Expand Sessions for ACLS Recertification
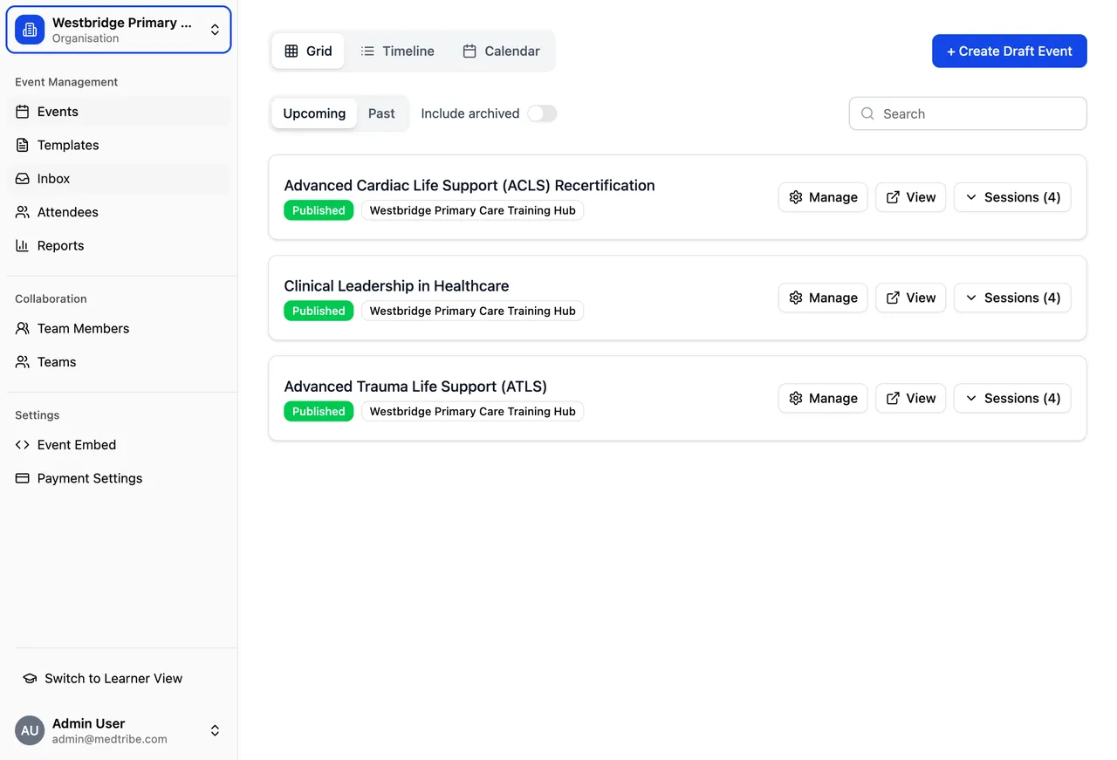Screen dimensions: 1117x760 point(1011,197)
